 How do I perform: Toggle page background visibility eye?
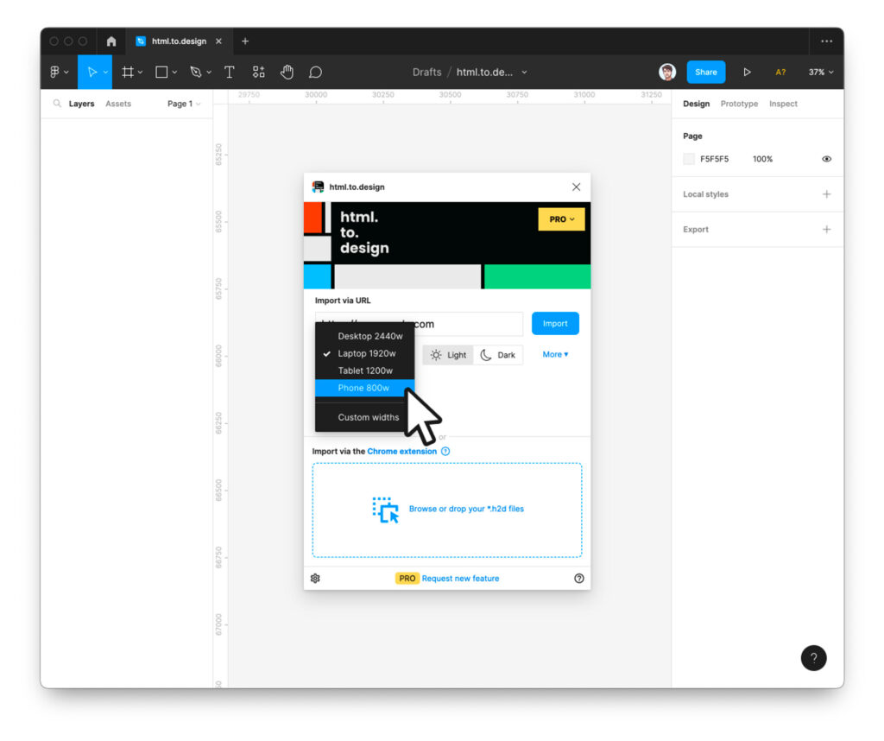pyautogui.click(x=826, y=159)
